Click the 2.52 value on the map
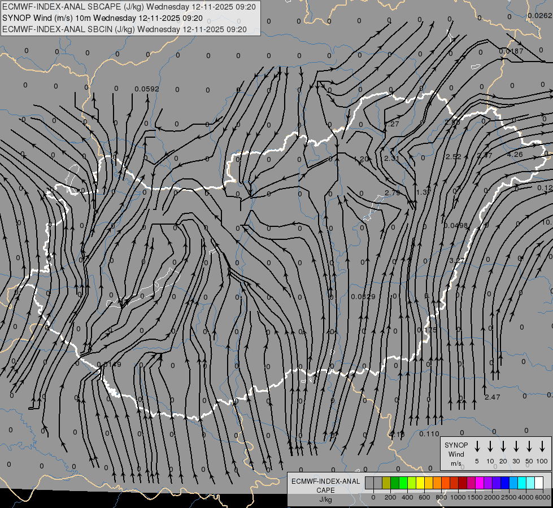 [x=454, y=156]
